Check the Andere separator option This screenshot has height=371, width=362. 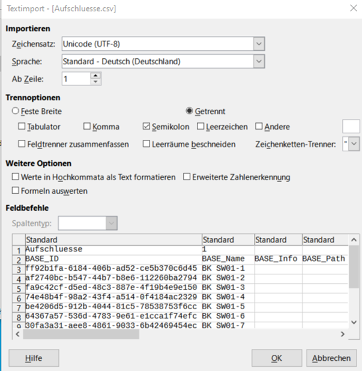259,126
